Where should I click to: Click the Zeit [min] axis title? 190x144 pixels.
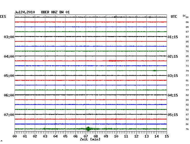(90, 139)
